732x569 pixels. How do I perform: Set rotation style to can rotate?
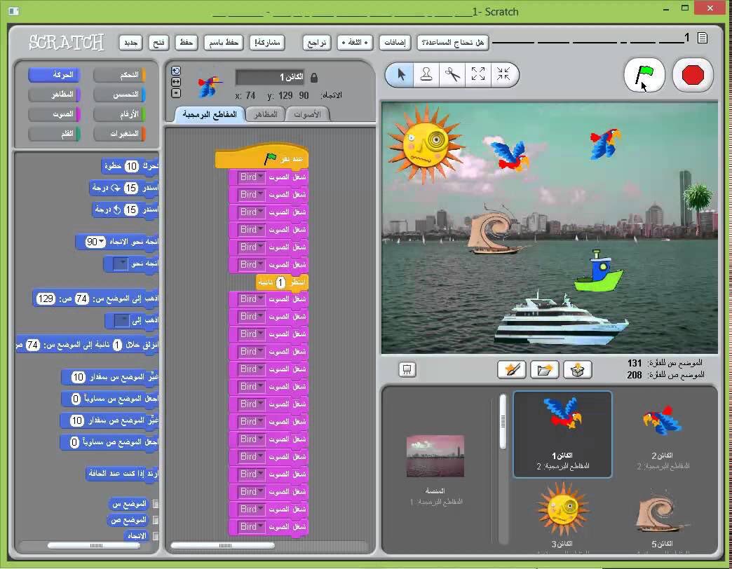tap(176, 71)
